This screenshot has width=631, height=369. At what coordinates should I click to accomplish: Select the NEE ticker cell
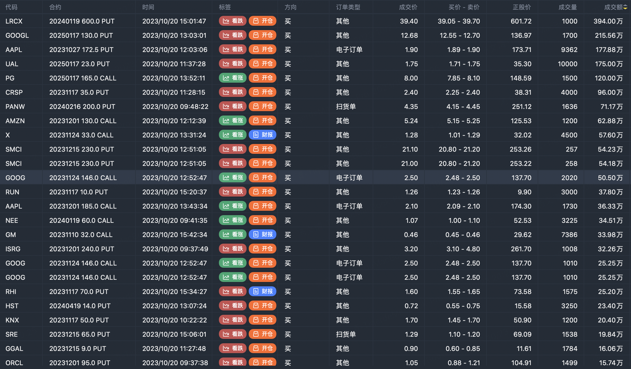pyautogui.click(x=12, y=220)
